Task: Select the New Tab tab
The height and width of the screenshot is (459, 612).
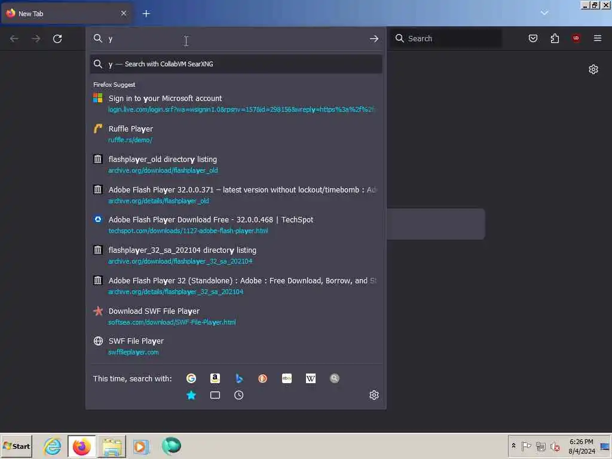Action: tap(66, 14)
